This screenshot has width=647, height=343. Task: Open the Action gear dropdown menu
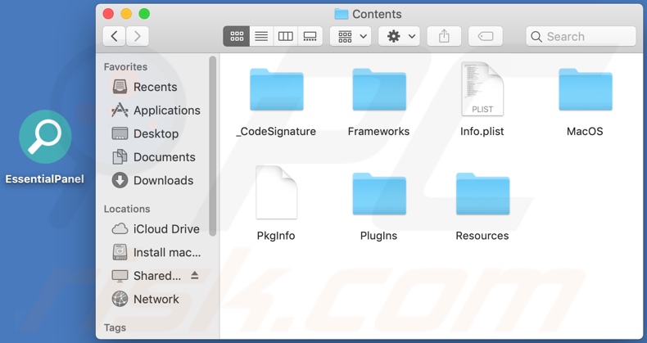tap(401, 36)
